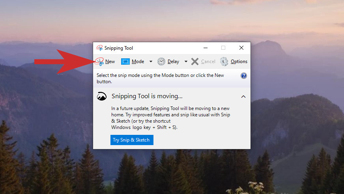Click Snipping Tool title bar app icon
Viewport: 344px width, 194px height.
[99, 48]
